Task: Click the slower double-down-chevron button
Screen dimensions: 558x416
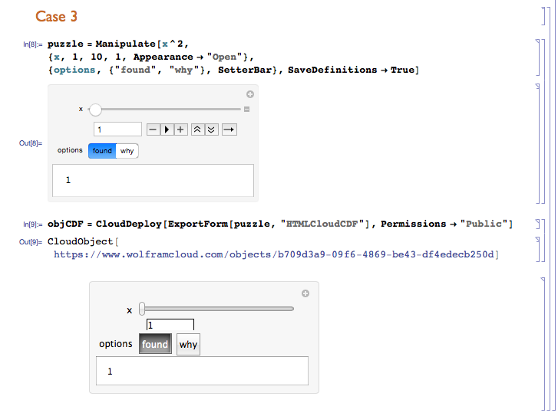Action: pyautogui.click(x=211, y=129)
